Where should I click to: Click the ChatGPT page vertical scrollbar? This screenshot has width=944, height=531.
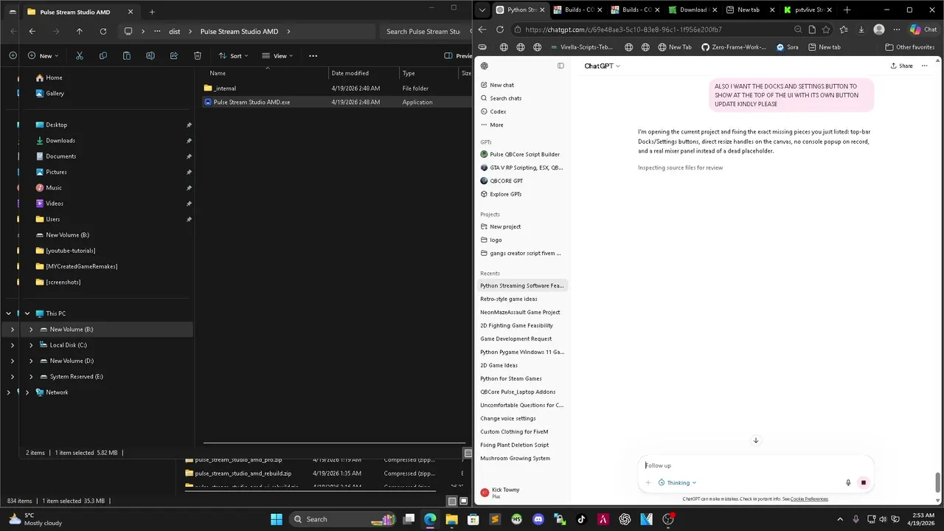click(x=938, y=482)
